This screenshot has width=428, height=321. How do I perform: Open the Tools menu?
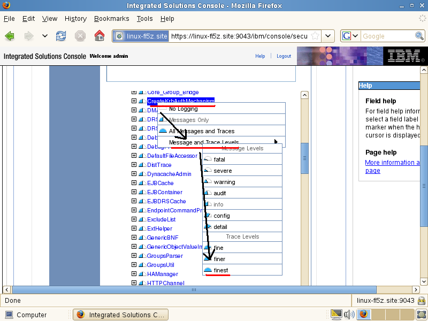pos(144,19)
